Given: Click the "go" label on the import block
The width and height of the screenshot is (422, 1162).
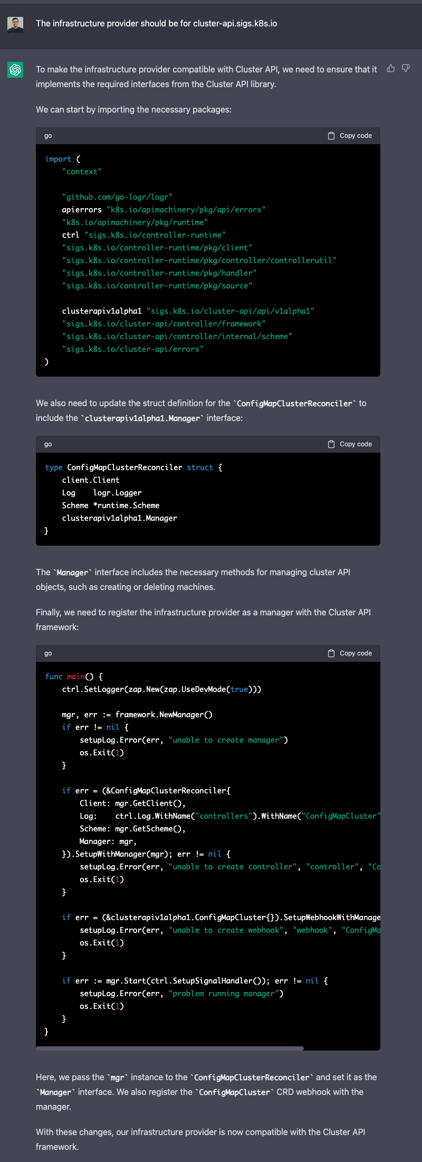Looking at the screenshot, I should [x=48, y=136].
